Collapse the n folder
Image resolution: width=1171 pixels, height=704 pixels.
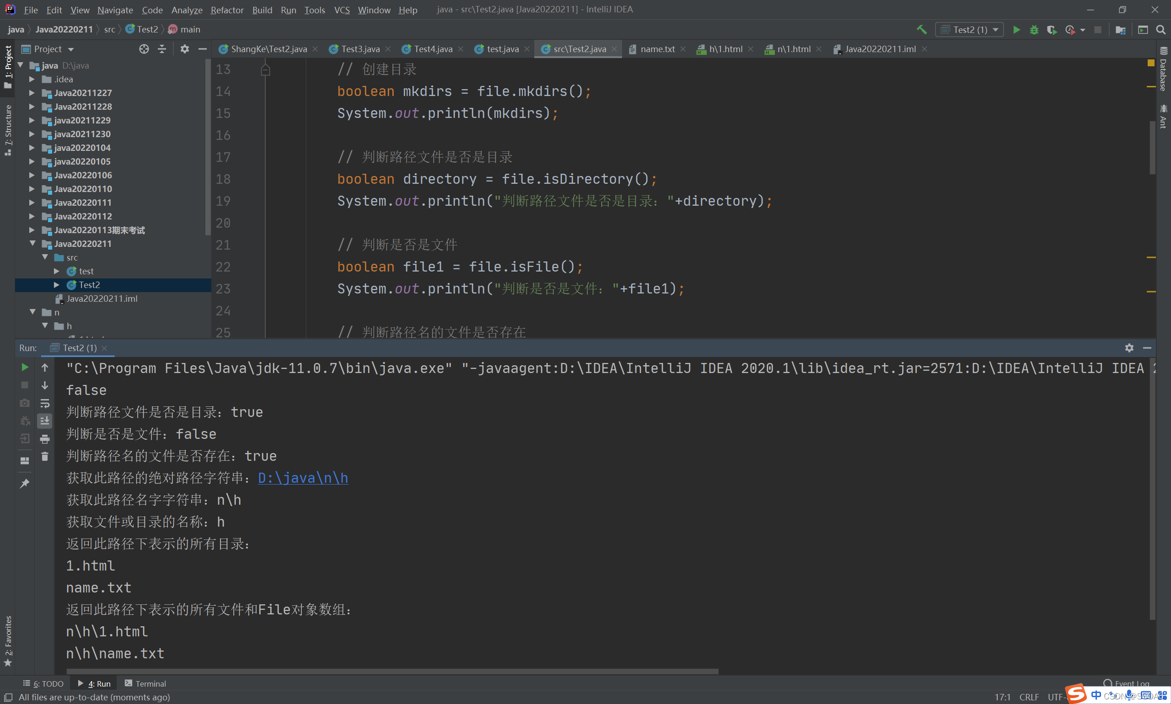32,312
